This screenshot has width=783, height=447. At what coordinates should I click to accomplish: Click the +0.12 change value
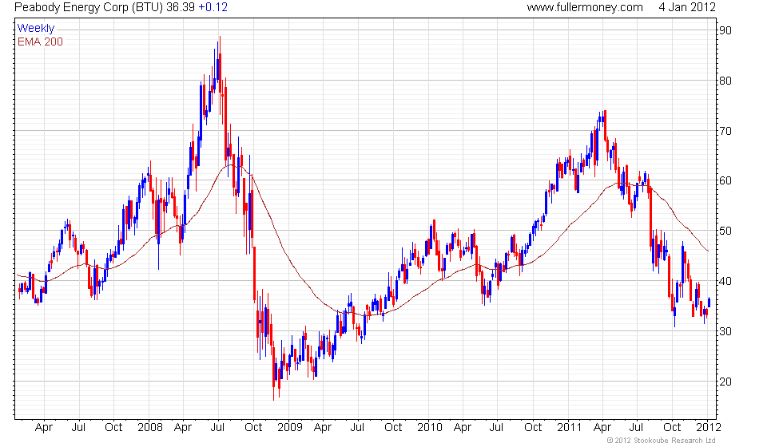213,7
